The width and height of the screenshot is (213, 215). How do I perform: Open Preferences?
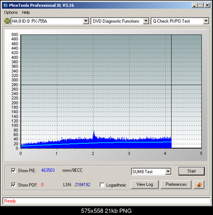tap(176, 185)
